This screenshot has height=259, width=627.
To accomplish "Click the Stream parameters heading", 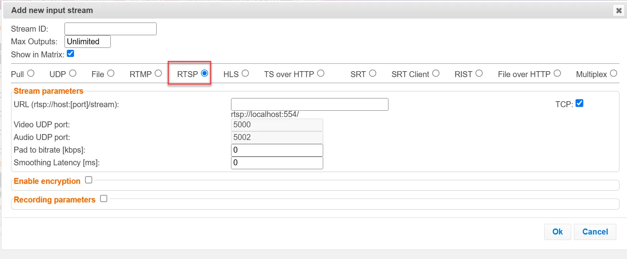I will [49, 91].
